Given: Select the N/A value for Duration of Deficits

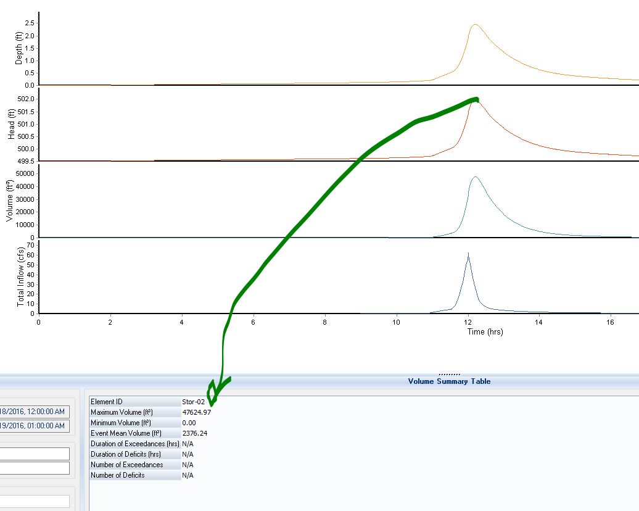Looking at the screenshot, I should point(188,454).
